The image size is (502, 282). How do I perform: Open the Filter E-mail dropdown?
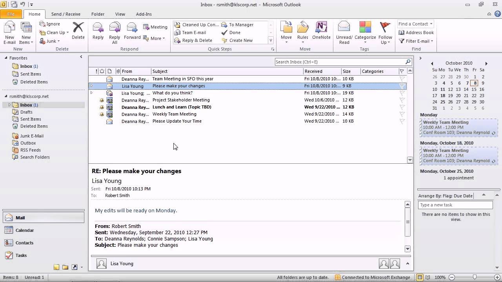point(432,41)
